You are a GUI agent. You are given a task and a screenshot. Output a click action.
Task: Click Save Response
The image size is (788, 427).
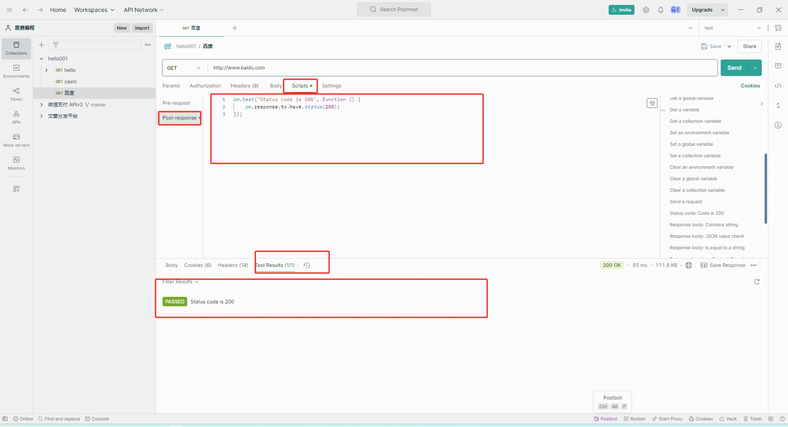pos(723,265)
